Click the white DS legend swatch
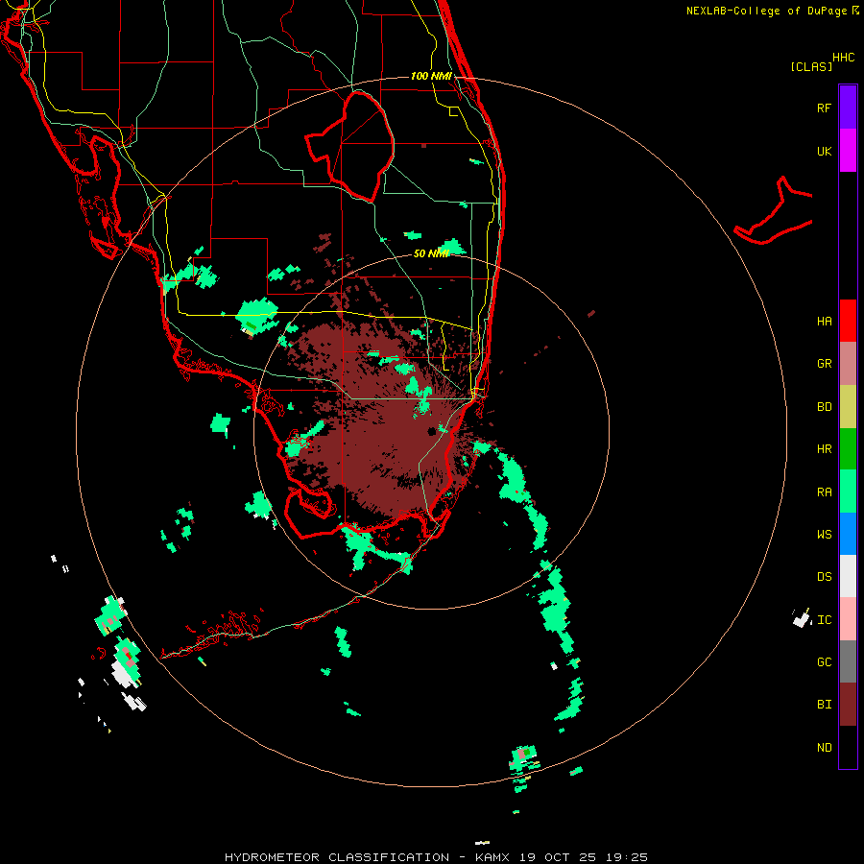The image size is (864, 864). 848,576
